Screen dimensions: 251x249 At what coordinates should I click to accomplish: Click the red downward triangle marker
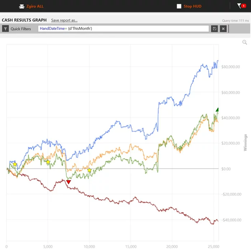(68, 182)
